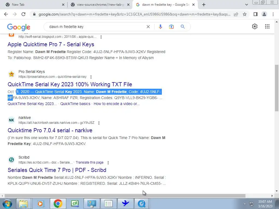
Task: Click the Scribd site favicon
Action: tap(11, 160)
